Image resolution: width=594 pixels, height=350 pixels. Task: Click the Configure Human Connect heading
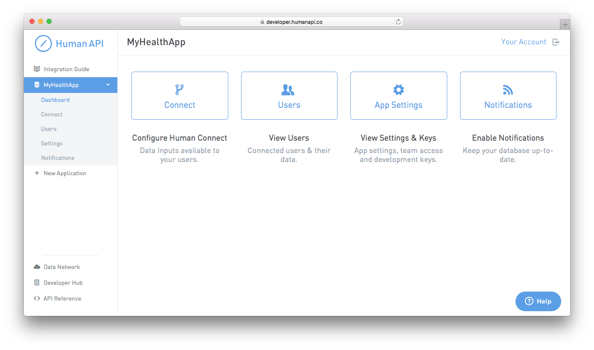[x=180, y=138]
